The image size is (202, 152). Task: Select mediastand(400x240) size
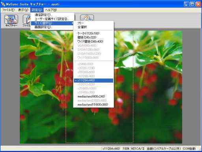[x=94, y=96]
